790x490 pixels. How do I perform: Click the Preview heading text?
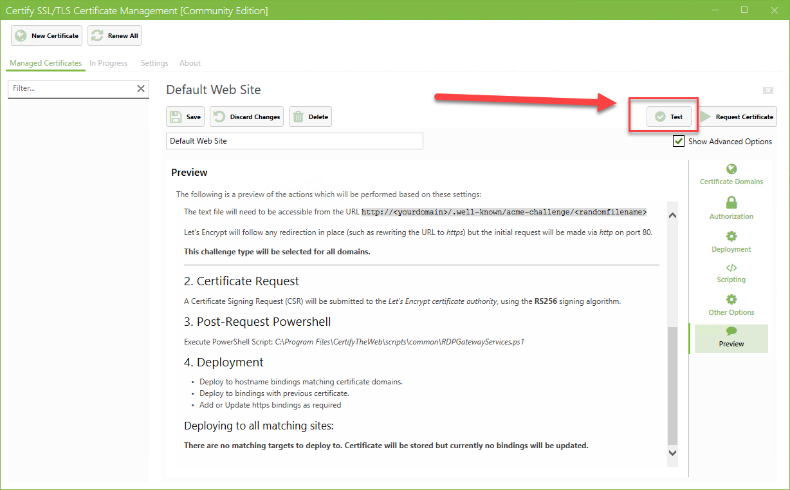click(x=189, y=173)
